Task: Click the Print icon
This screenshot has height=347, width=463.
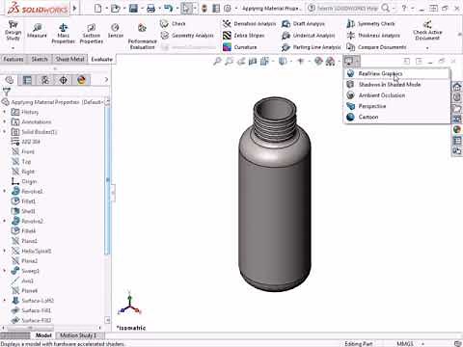Action: coord(150,8)
